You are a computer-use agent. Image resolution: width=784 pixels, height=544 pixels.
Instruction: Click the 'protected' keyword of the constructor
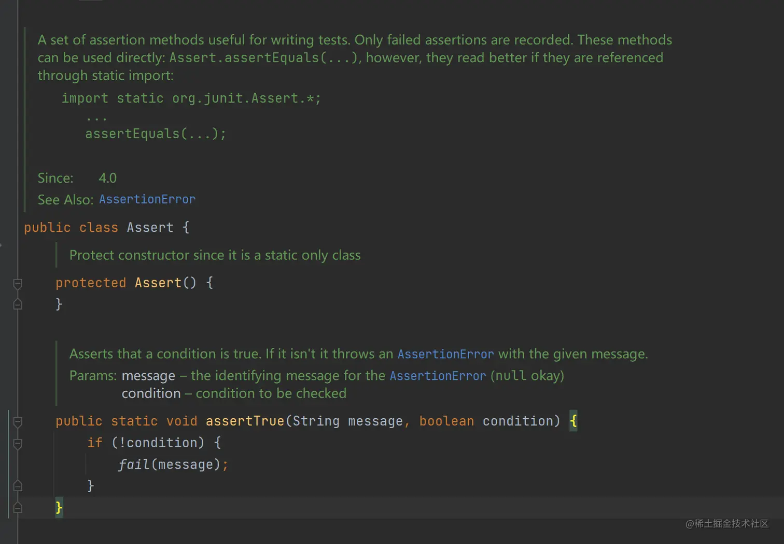coord(91,283)
